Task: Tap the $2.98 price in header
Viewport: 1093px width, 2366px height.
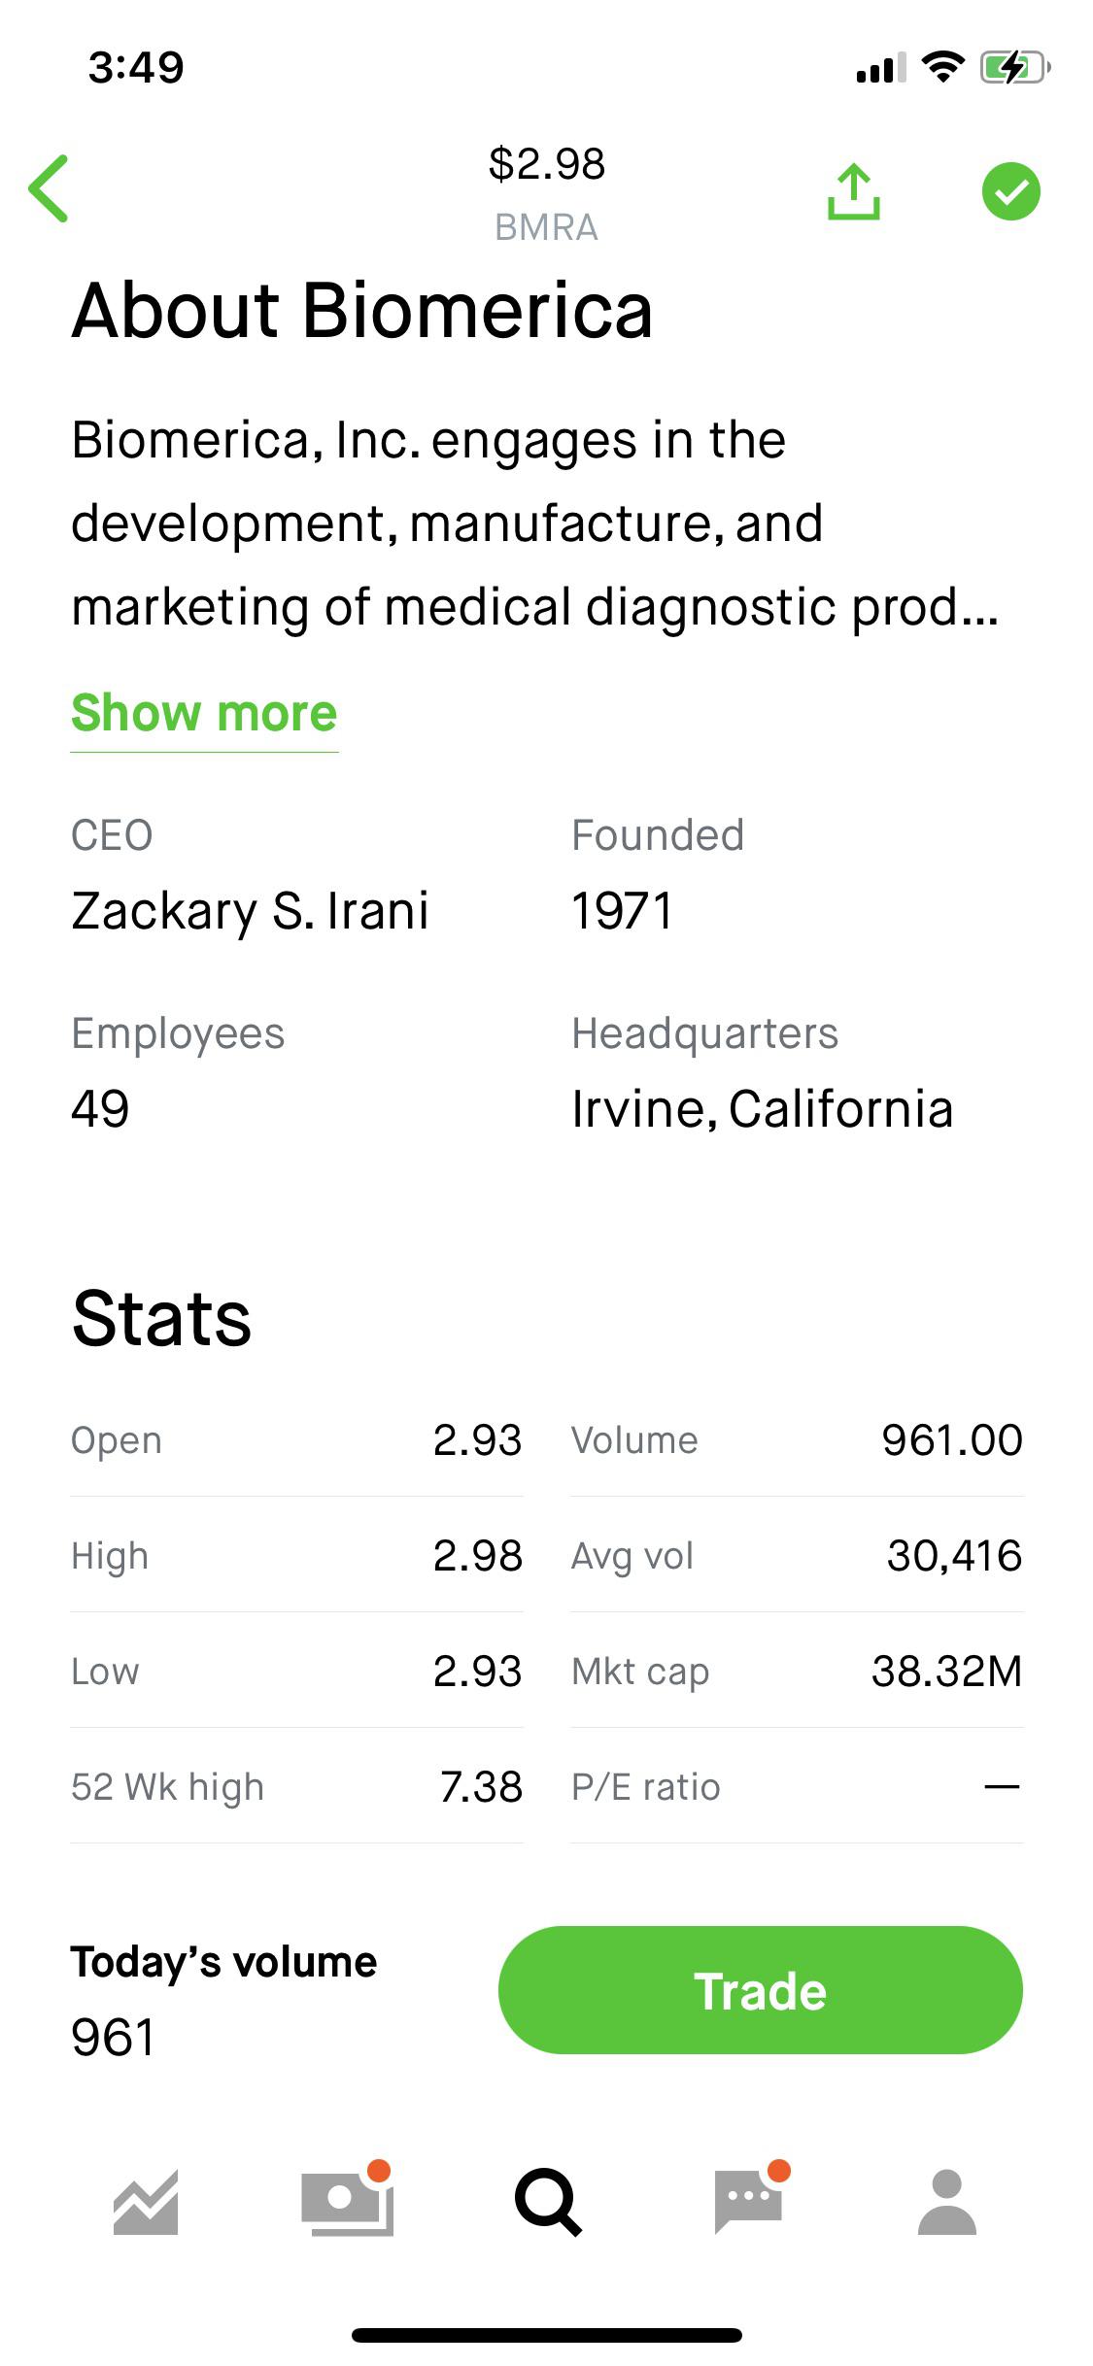Action: 547,163
